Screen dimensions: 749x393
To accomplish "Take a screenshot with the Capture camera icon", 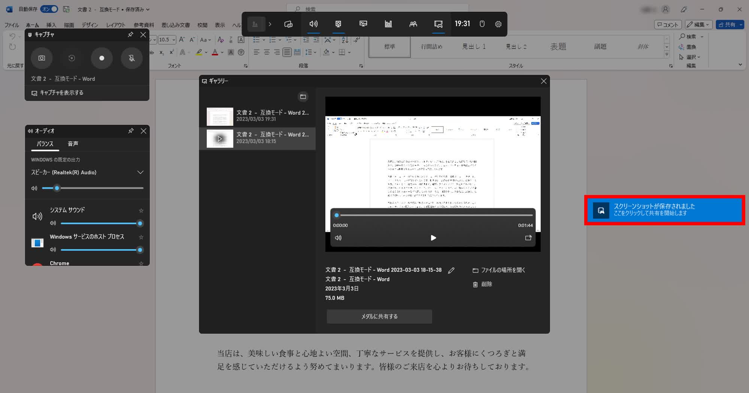I will point(42,58).
